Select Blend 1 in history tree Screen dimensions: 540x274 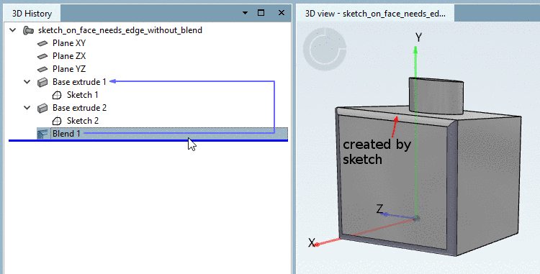pyautogui.click(x=66, y=134)
